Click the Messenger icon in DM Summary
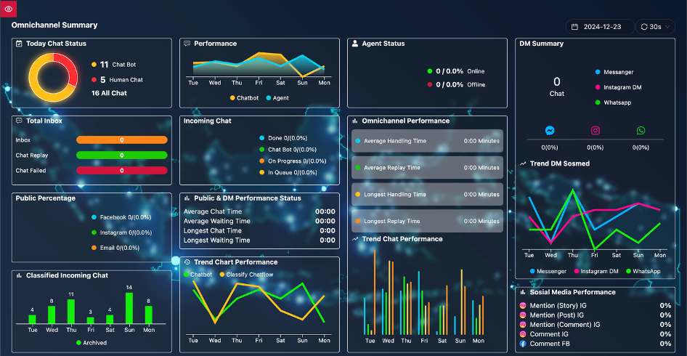 (x=550, y=131)
